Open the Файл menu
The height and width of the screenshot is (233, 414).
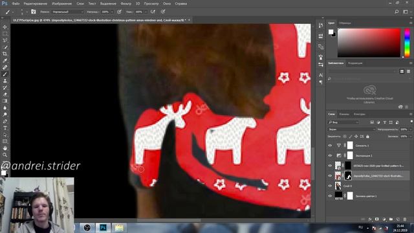tap(16, 4)
